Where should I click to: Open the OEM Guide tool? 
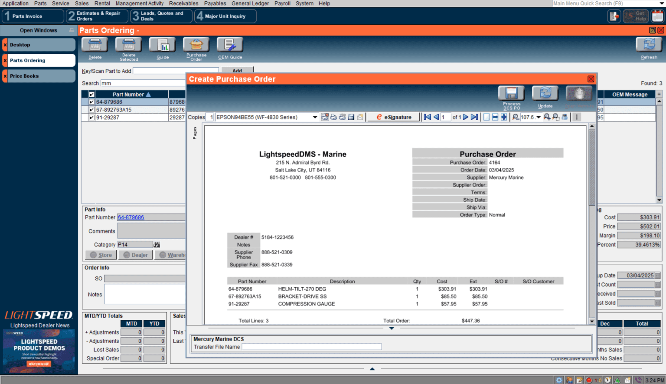tap(230, 45)
